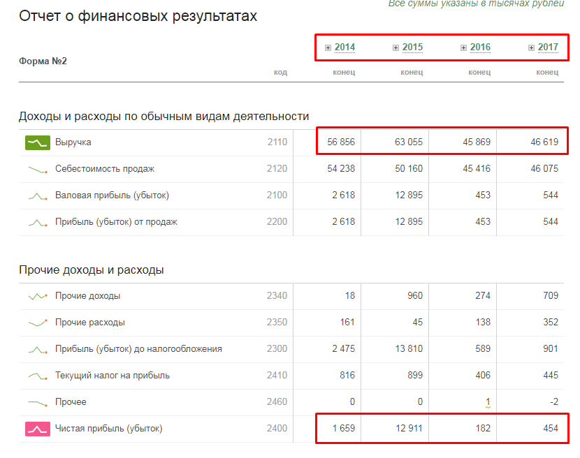This screenshot has height=458, width=580.
Task: Expand the 2016 year column
Action: [463, 47]
